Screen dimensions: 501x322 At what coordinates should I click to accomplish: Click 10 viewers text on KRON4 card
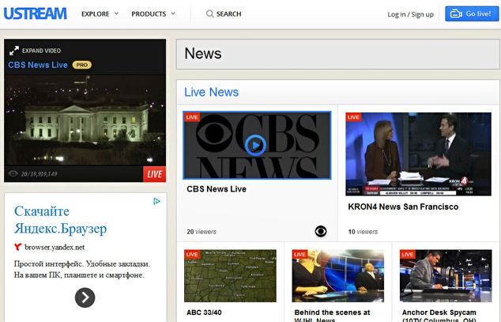(363, 232)
